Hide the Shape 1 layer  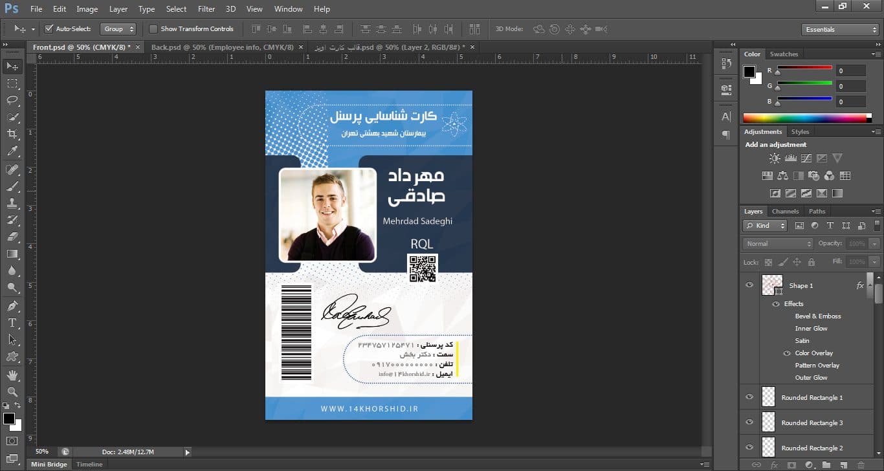point(749,285)
